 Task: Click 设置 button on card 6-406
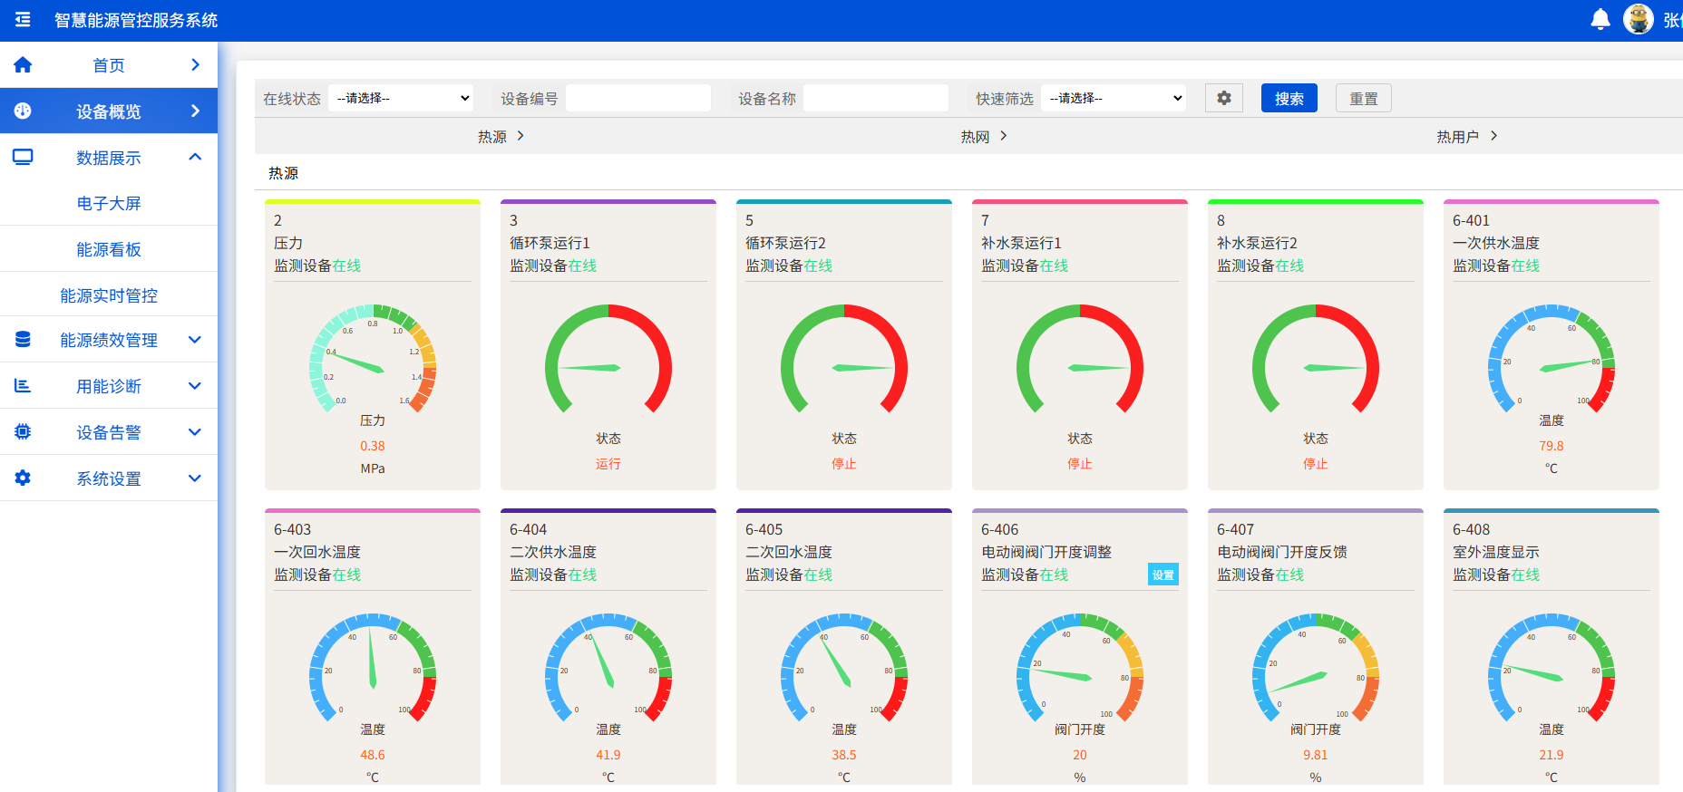click(1163, 575)
